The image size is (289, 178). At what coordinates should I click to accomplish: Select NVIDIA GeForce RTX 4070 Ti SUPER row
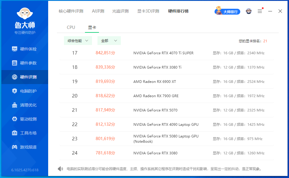click(167, 53)
